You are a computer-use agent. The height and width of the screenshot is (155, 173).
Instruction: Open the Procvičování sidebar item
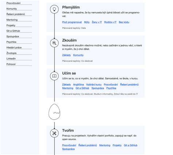(x=14, y=3)
